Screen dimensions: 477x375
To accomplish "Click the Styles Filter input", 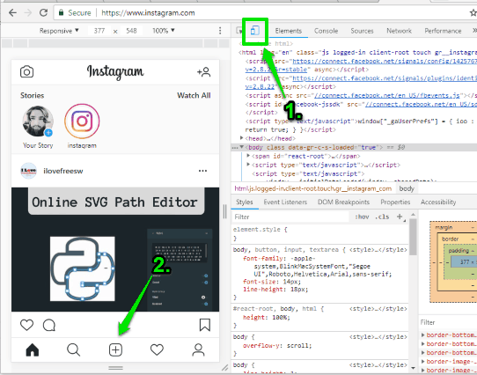I will pyautogui.click(x=290, y=217).
